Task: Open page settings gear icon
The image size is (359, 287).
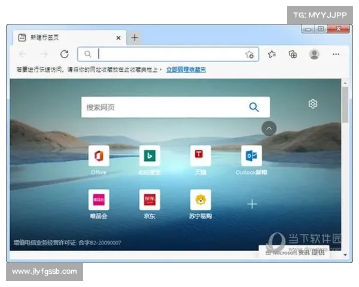Action: tap(313, 103)
